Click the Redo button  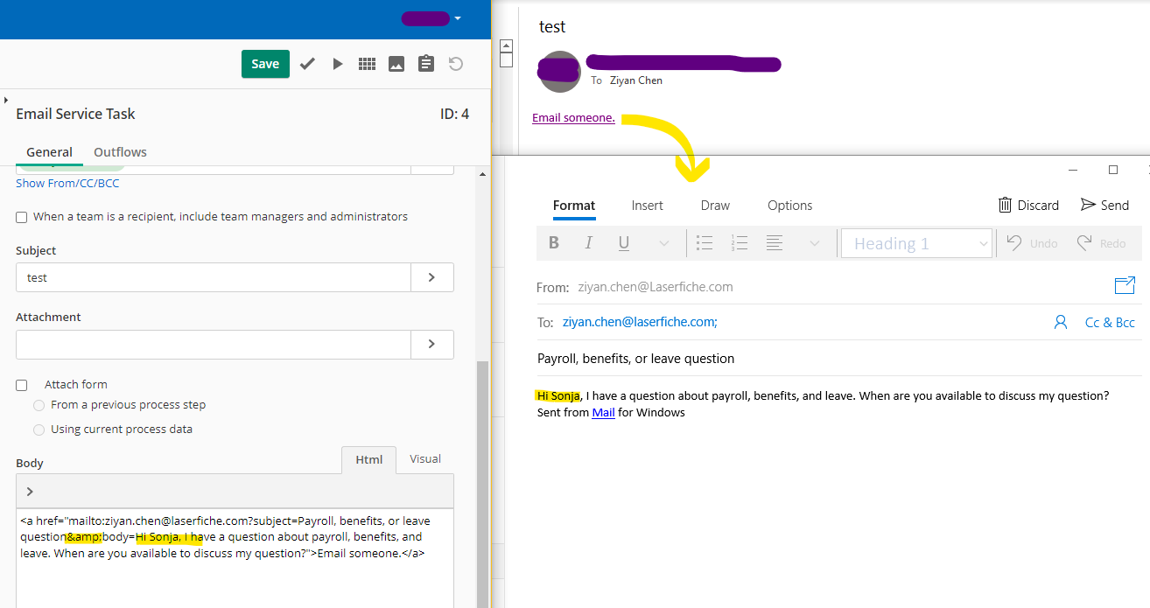[1101, 243]
